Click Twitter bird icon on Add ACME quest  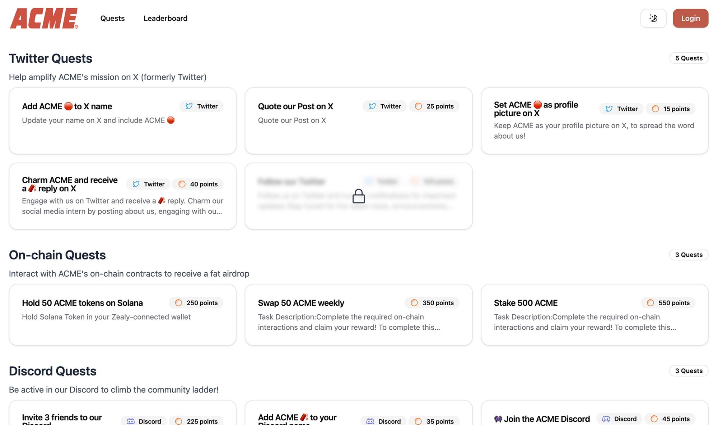click(x=189, y=106)
